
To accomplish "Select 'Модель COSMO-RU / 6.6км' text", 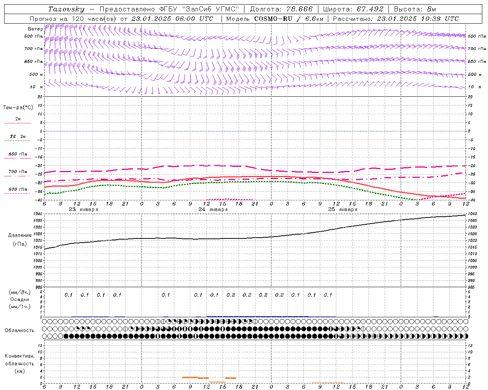I will (x=274, y=19).
